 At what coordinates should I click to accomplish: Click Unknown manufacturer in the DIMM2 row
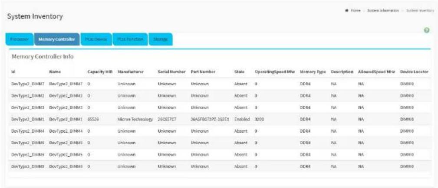pyautogui.click(x=127, y=96)
